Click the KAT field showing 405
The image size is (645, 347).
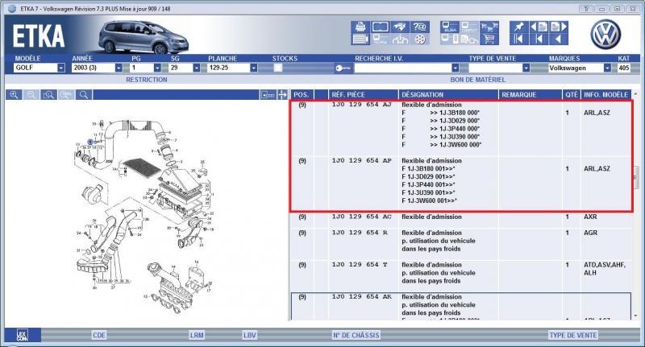click(623, 68)
